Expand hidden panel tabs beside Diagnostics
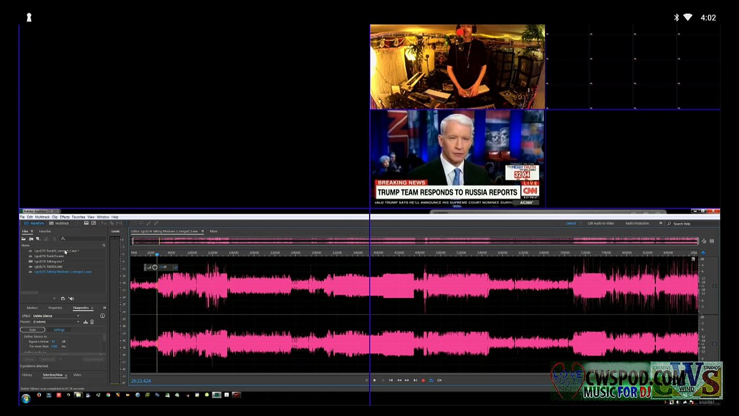The width and height of the screenshot is (739, 416). 104,308
